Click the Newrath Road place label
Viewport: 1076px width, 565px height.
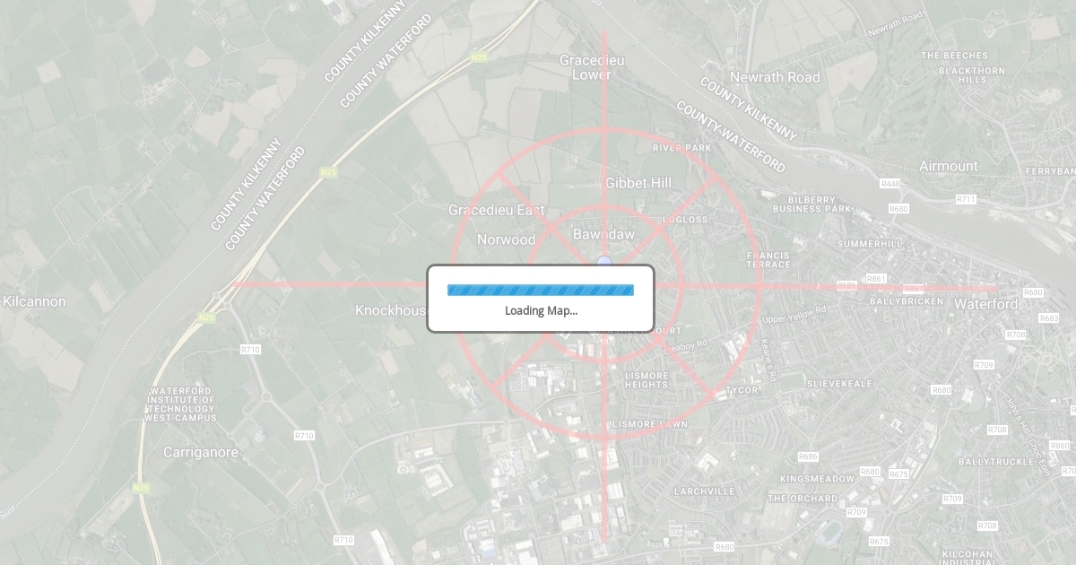(x=775, y=78)
